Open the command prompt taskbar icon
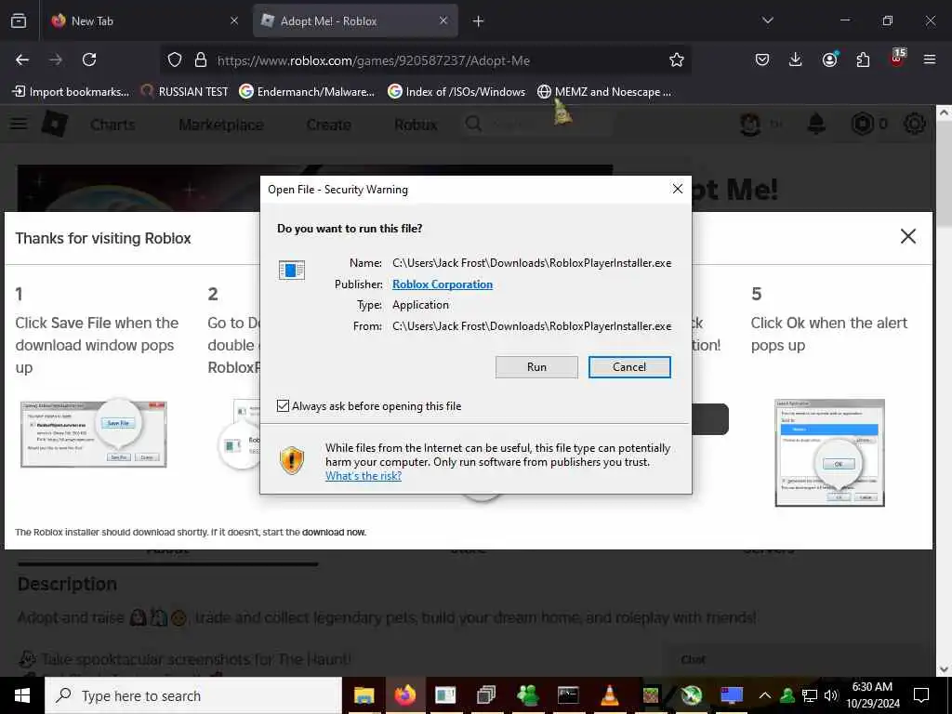This screenshot has width=952, height=714. coord(568,695)
